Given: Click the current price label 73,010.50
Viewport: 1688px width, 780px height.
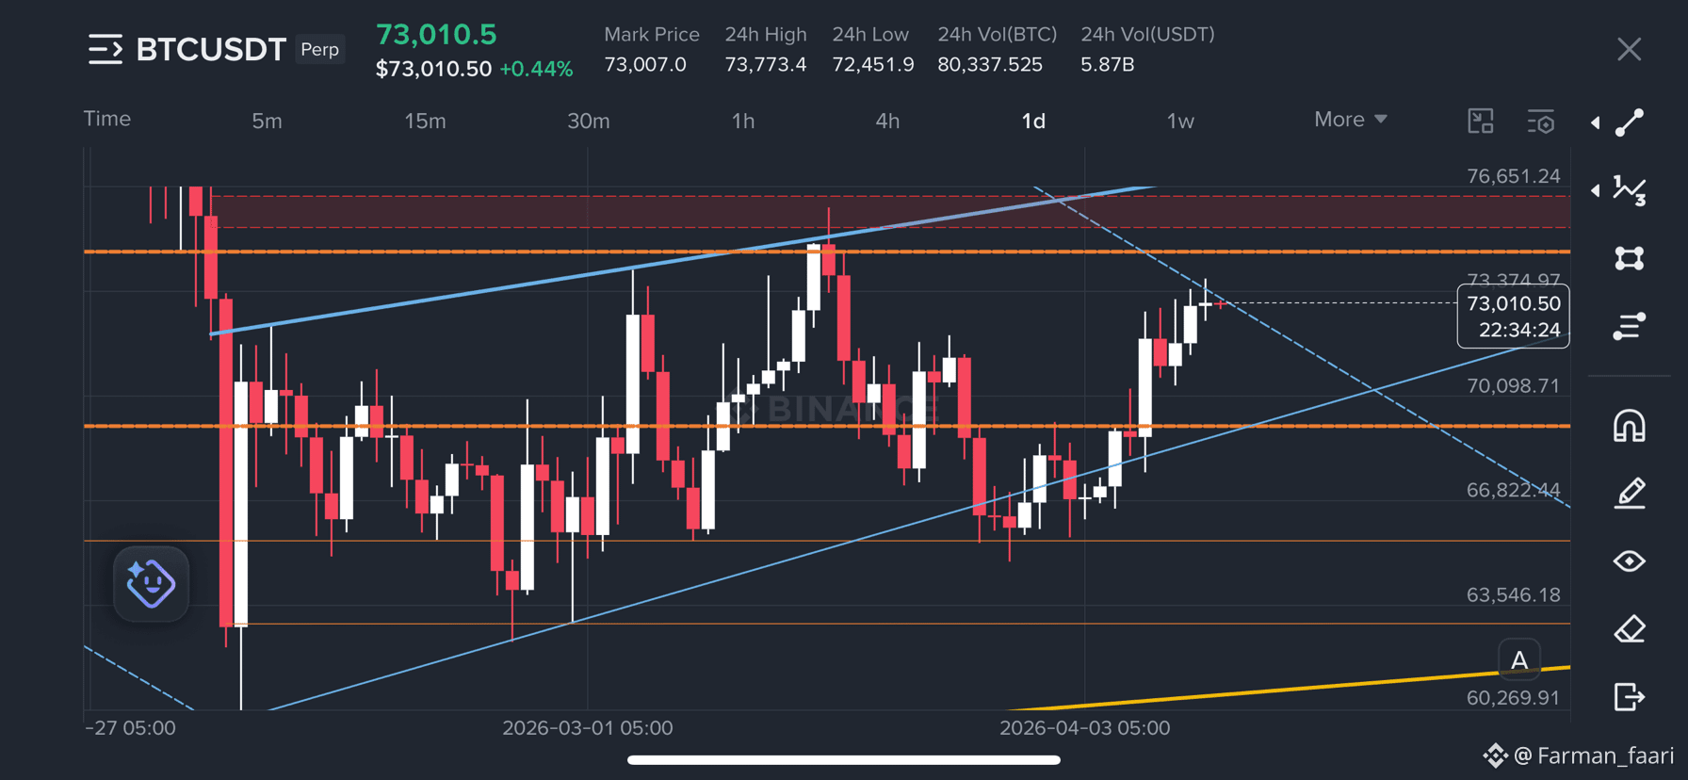Looking at the screenshot, I should (x=1514, y=303).
